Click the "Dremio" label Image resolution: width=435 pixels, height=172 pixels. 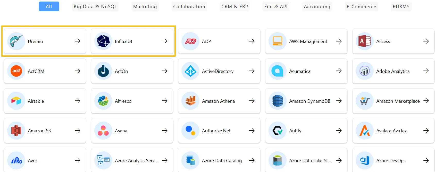tap(35, 41)
